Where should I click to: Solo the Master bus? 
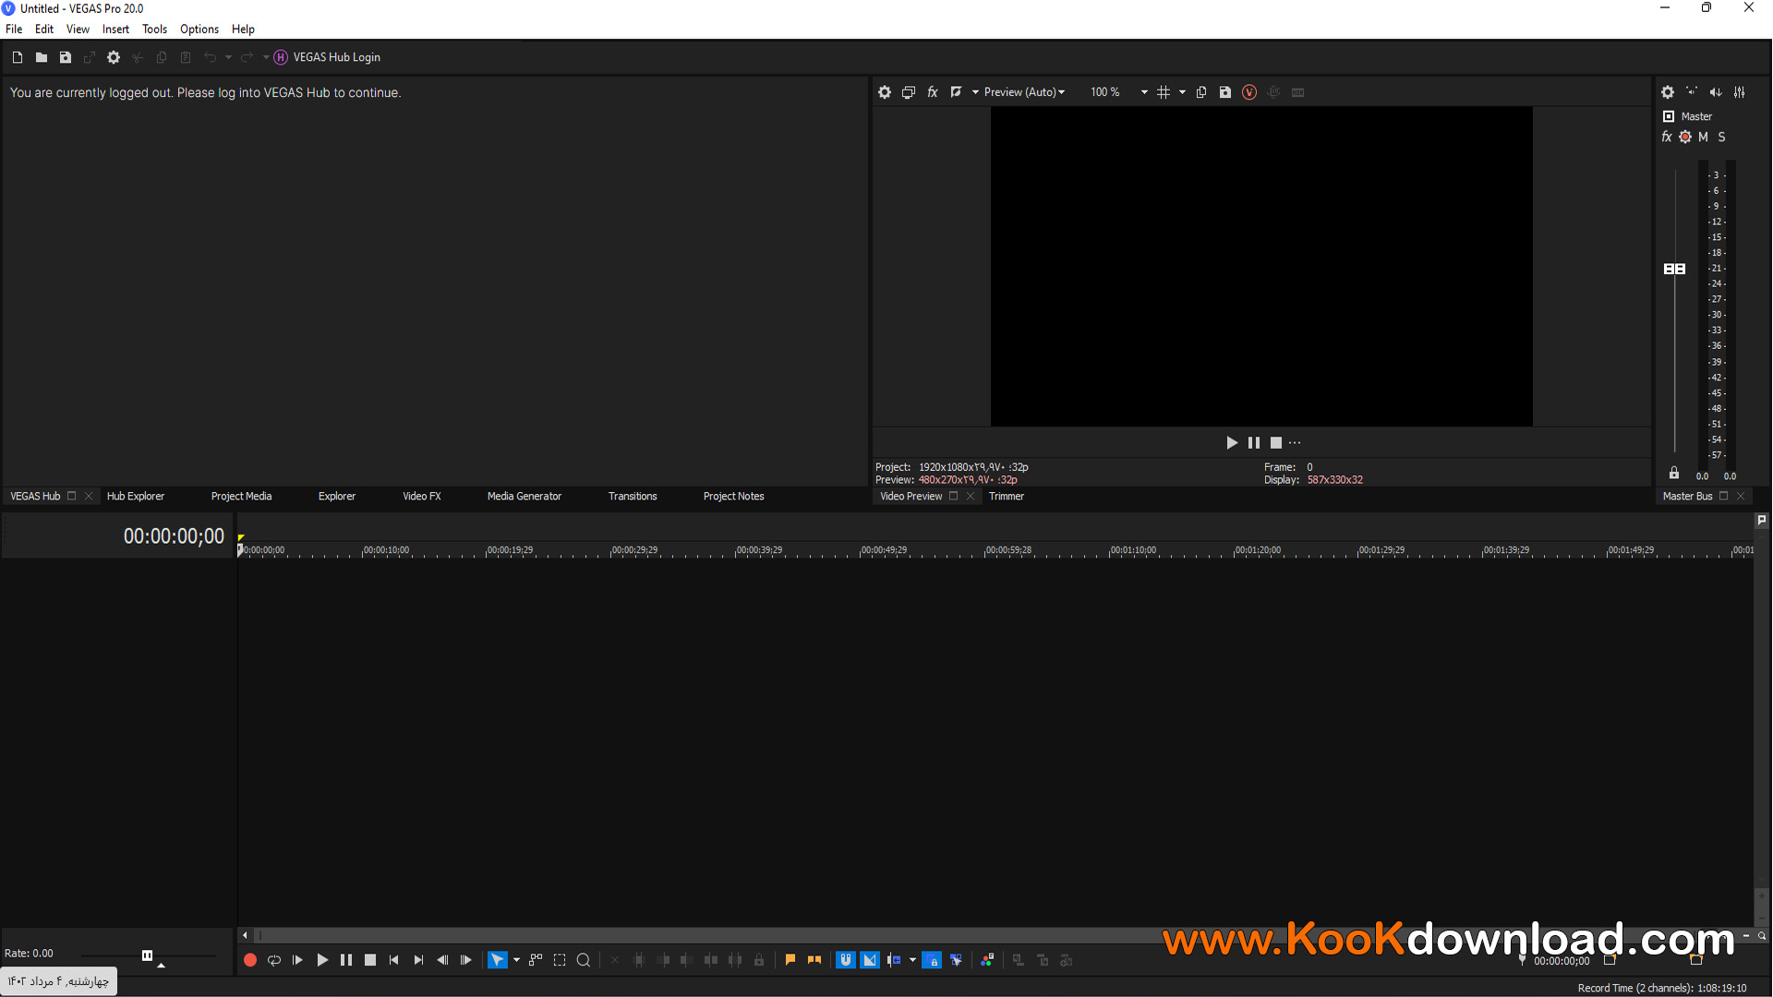pyautogui.click(x=1721, y=137)
